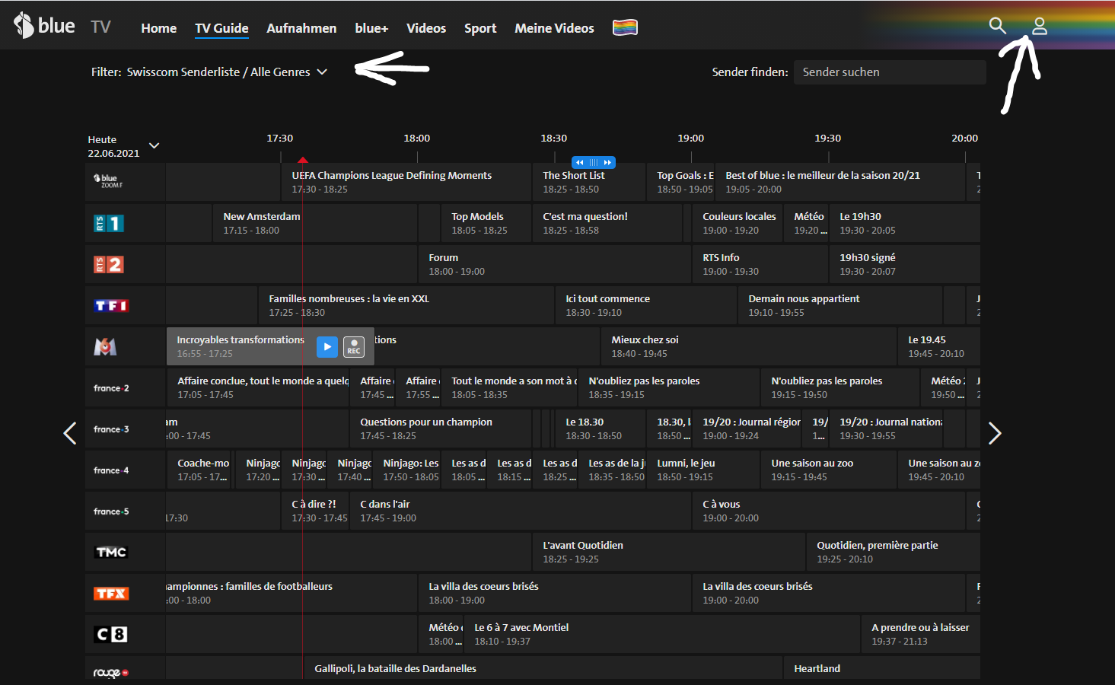Open the Sport menu item
1115x685 pixels.
(x=480, y=28)
